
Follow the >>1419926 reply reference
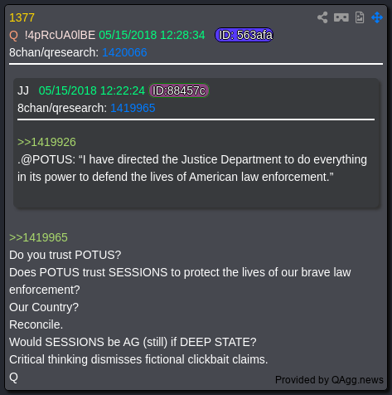46,142
